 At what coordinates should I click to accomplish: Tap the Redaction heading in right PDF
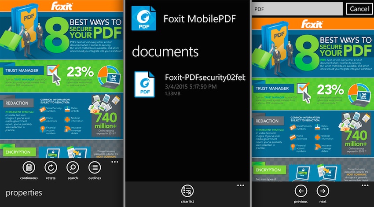[x=267, y=121]
